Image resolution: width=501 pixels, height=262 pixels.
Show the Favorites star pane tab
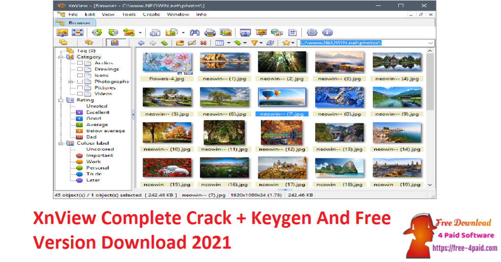point(89,43)
